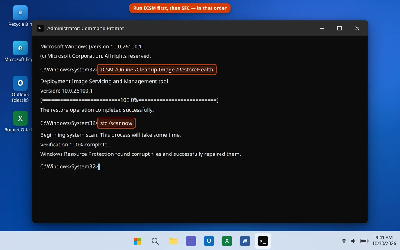Screen dimensions: 400x250
Task: Open Teams from the taskbar
Action: [x=191, y=241]
